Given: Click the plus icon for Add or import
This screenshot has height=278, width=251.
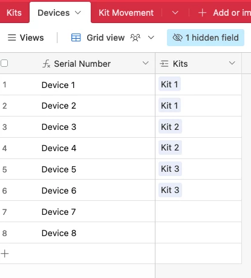Looking at the screenshot, I should tap(202, 13).
